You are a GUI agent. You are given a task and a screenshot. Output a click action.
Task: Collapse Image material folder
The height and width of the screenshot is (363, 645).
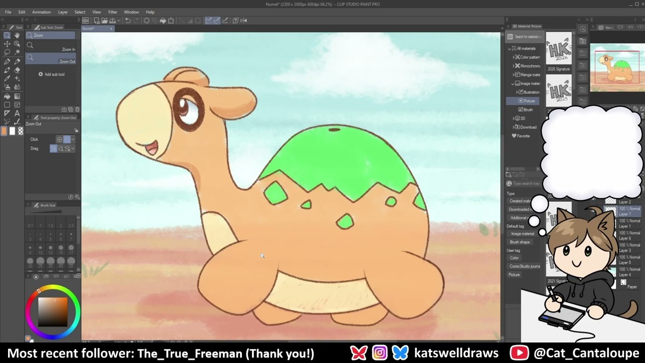[513, 84]
